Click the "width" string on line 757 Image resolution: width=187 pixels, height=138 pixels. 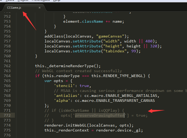[111, 41]
